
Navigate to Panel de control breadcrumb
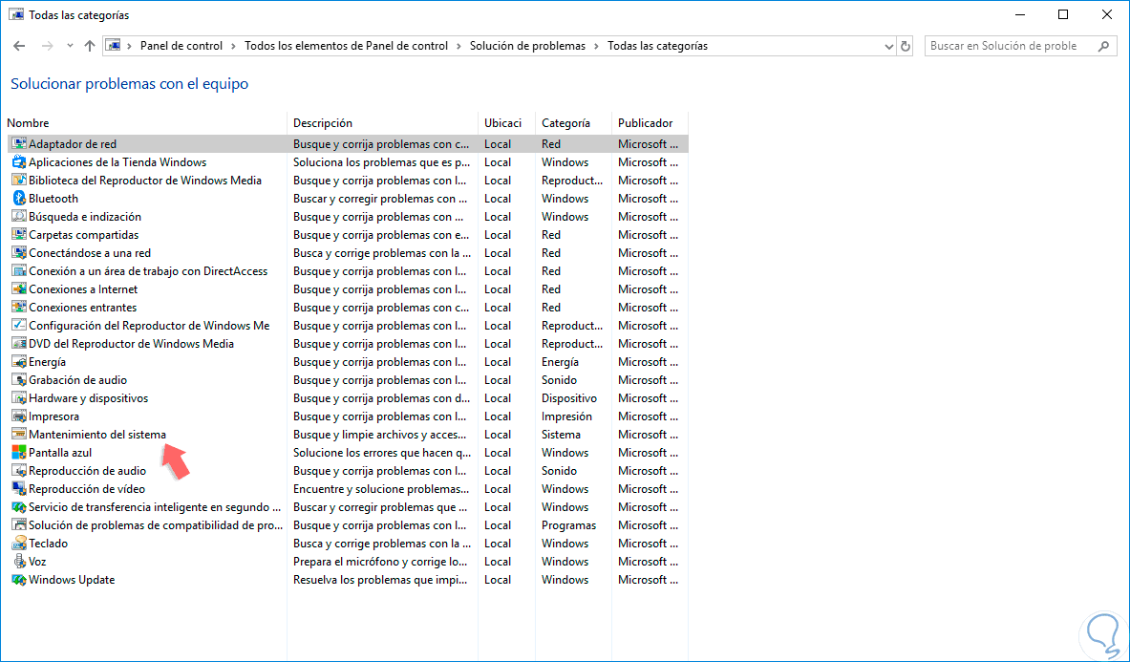pos(181,46)
